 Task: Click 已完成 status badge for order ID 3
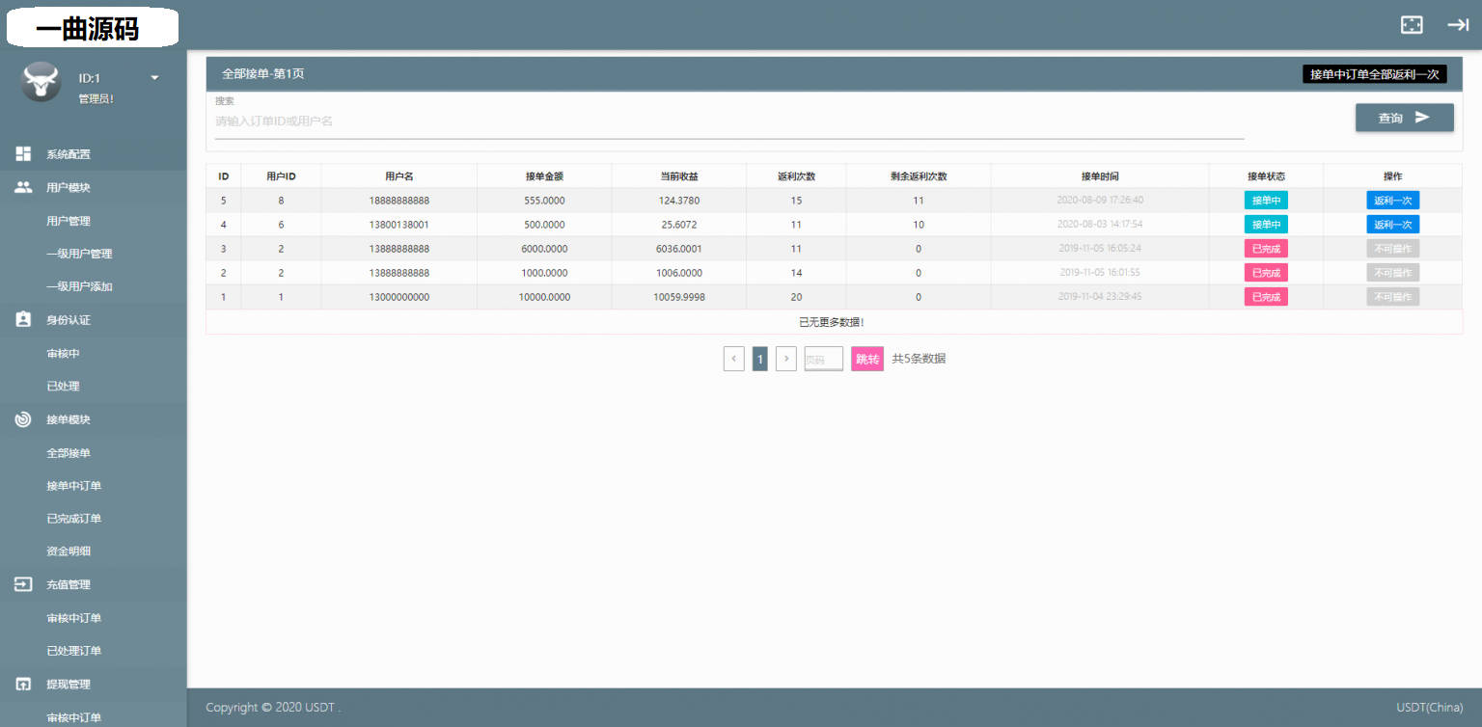click(x=1266, y=249)
